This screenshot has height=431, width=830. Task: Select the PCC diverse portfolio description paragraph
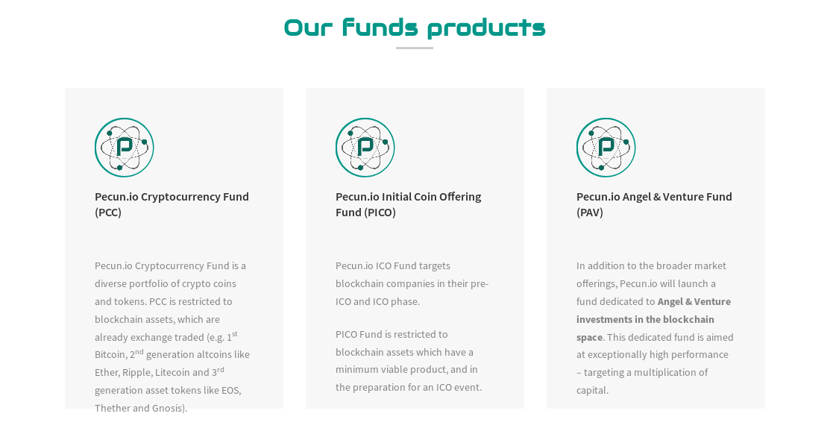pos(172,337)
